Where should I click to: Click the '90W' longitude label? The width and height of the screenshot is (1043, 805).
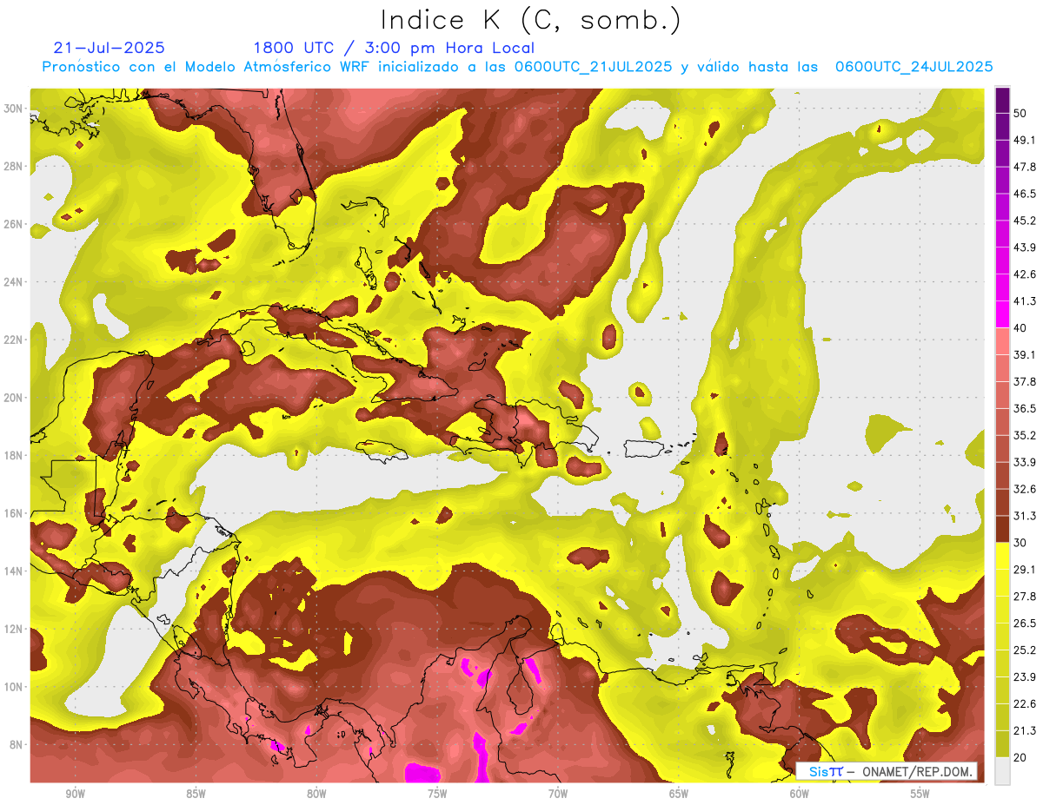pos(75,794)
